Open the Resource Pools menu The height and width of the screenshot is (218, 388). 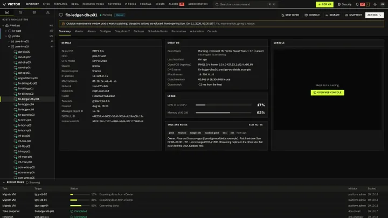(x=93, y=4)
